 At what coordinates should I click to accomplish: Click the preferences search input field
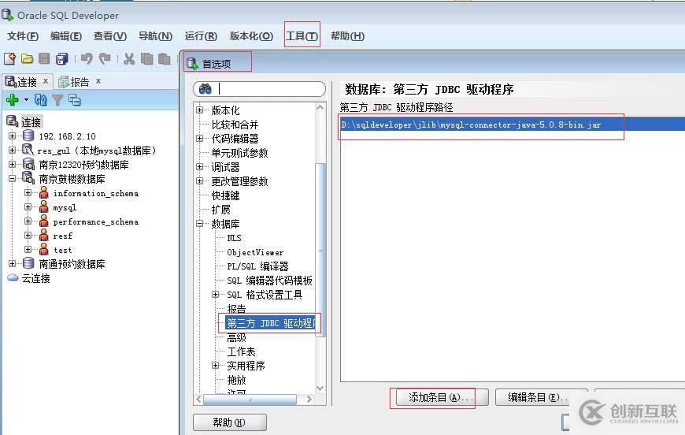(260, 89)
